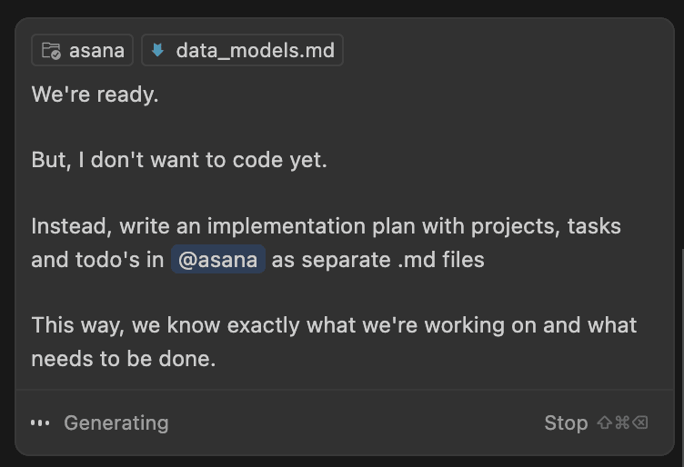
Task: Click the @asana mention in the message
Action: pos(218,260)
